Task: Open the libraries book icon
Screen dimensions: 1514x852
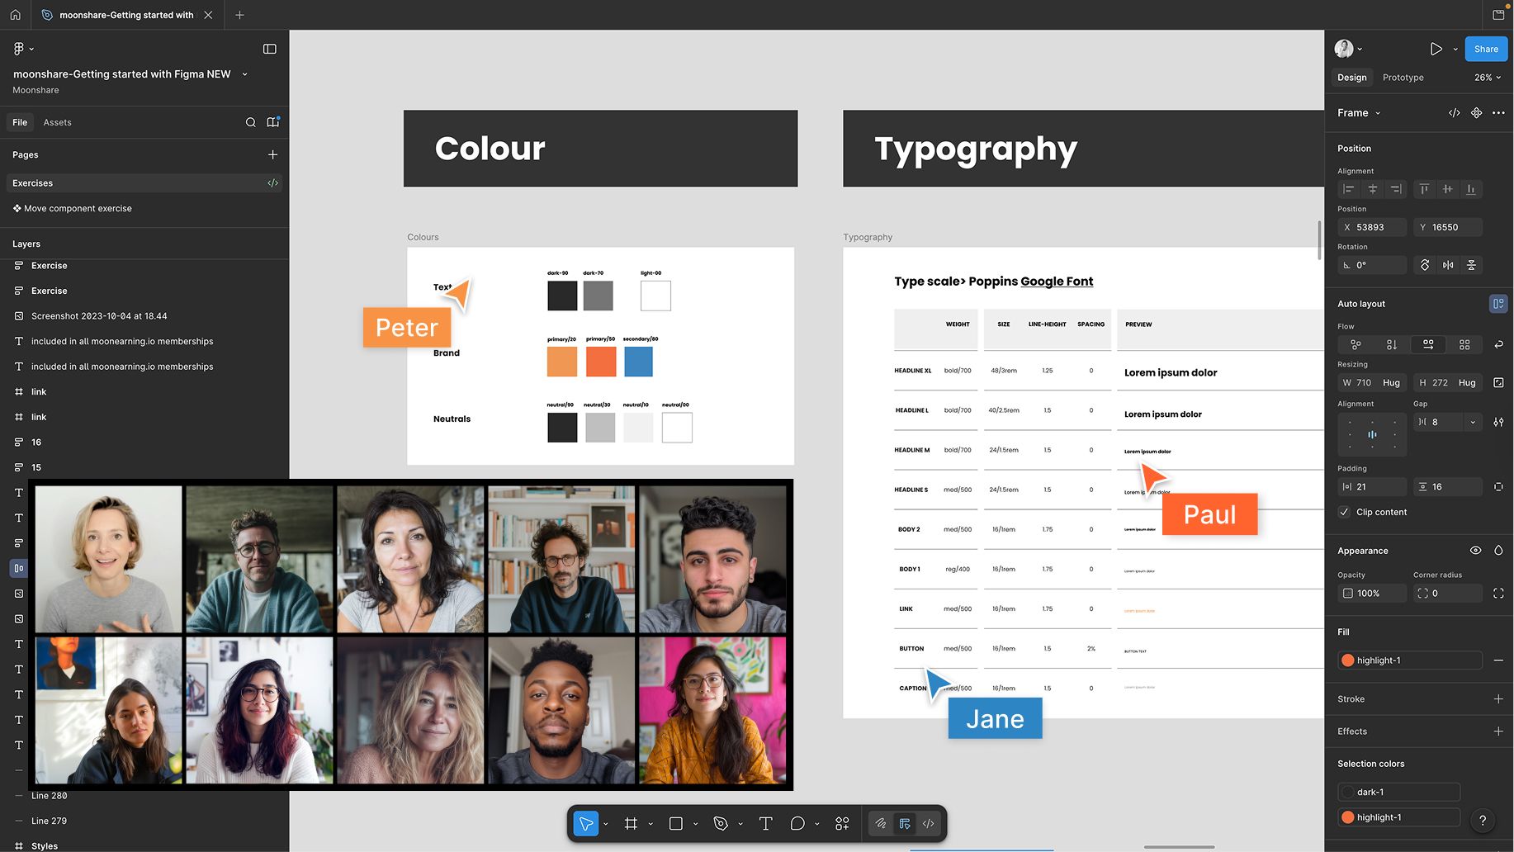Action: click(273, 122)
